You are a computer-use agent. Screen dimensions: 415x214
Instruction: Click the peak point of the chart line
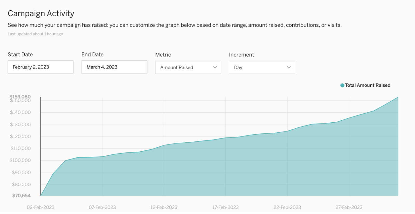tap(398, 97)
